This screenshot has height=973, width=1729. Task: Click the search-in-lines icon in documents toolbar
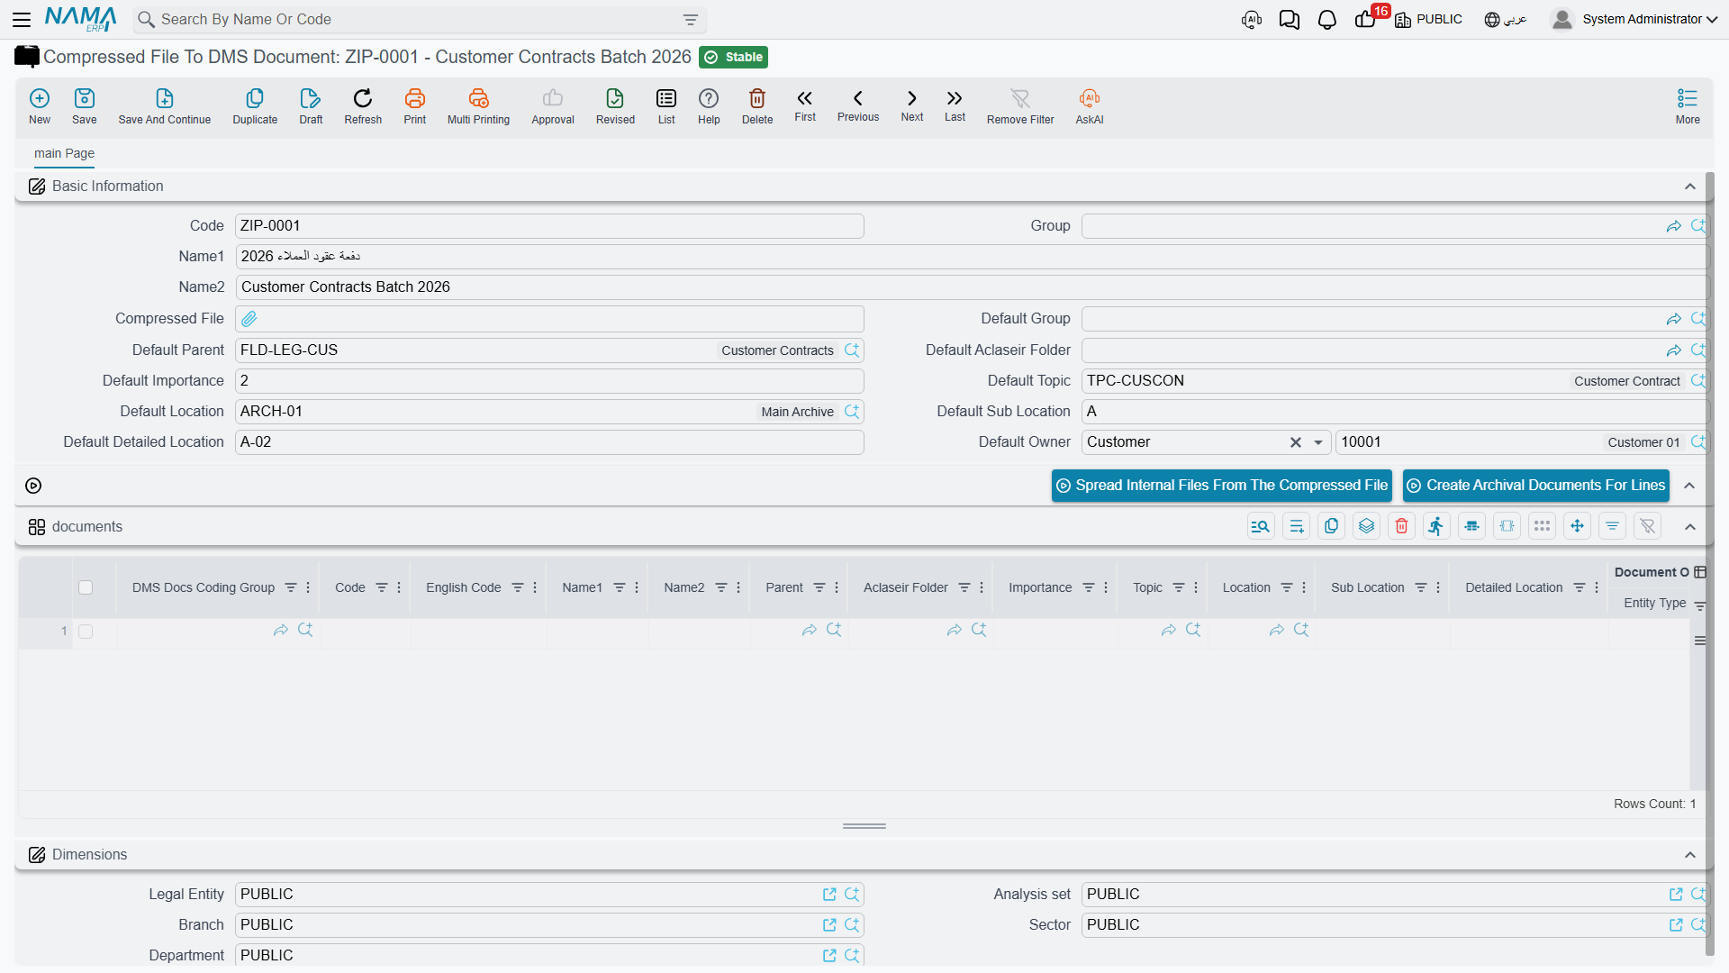1261,526
